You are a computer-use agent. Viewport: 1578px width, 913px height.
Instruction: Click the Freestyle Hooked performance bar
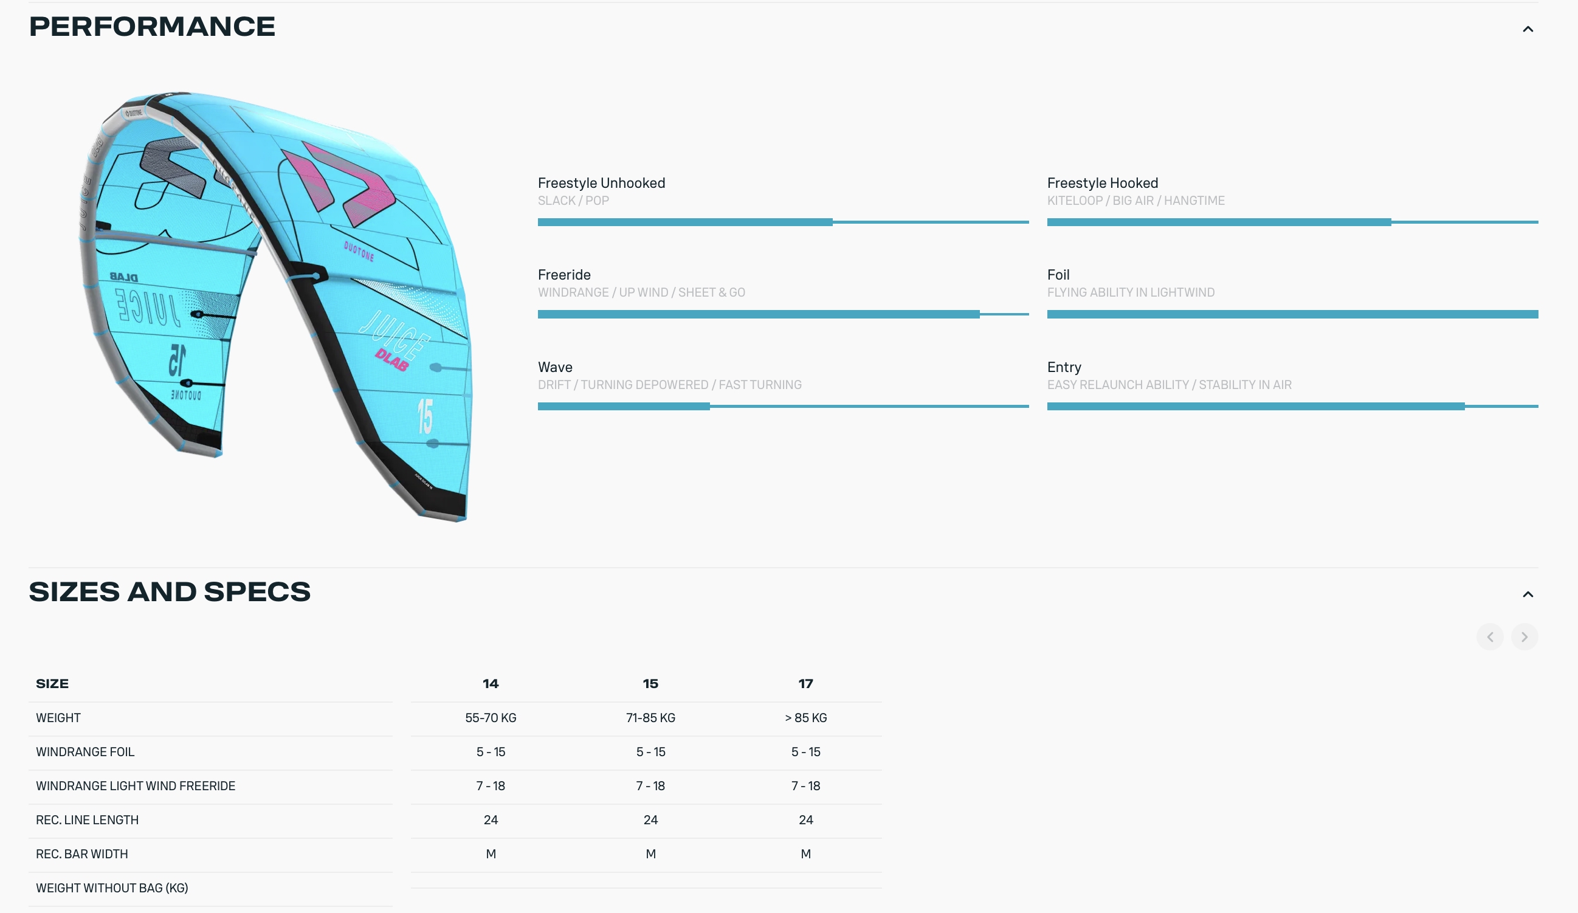point(1292,222)
